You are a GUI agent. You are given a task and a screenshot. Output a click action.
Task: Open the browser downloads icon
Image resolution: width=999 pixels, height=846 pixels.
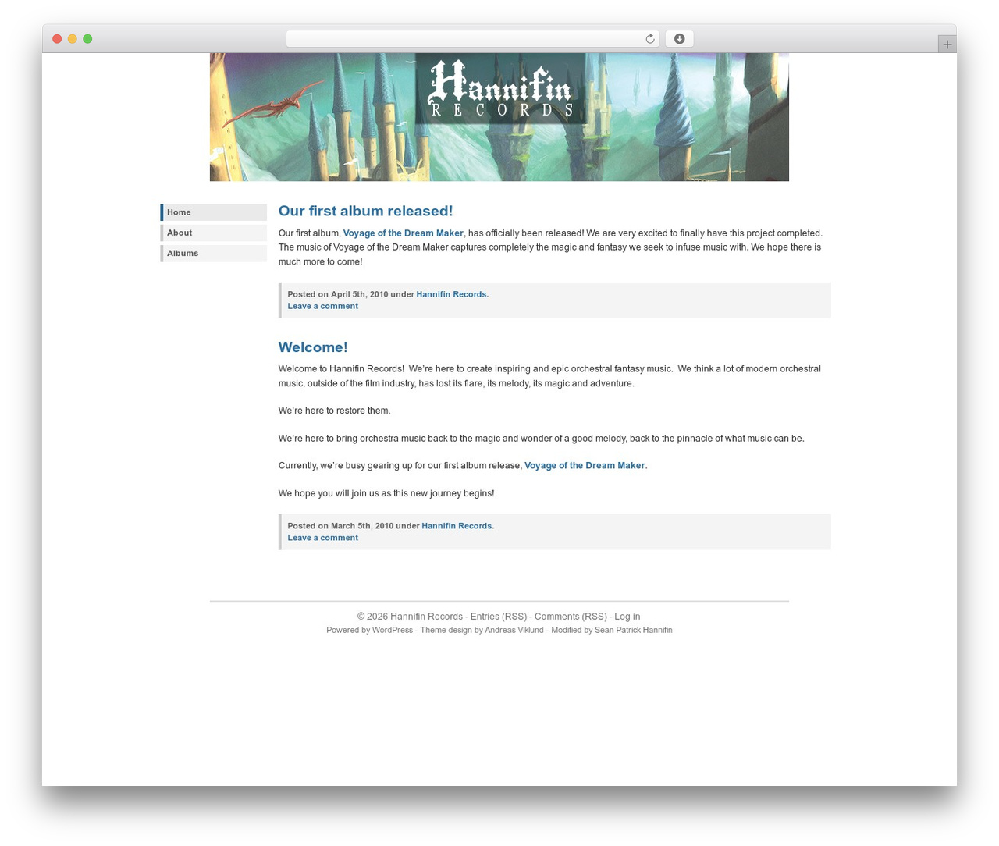(679, 39)
